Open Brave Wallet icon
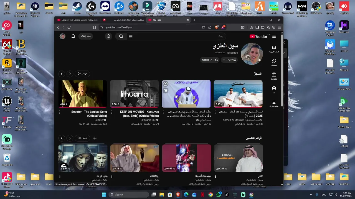The image size is (355, 199). pyautogui.click(x=263, y=27)
